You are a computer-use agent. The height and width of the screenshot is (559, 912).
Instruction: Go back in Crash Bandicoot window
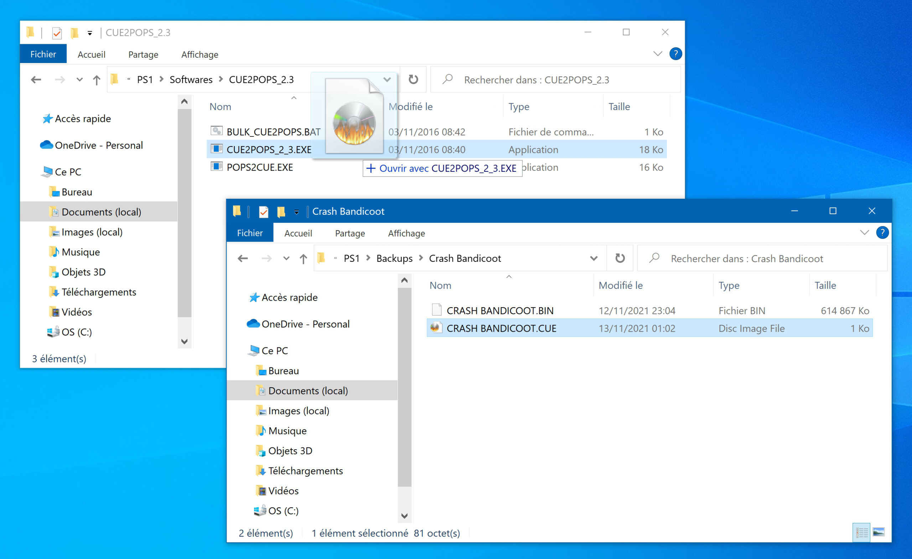click(243, 258)
